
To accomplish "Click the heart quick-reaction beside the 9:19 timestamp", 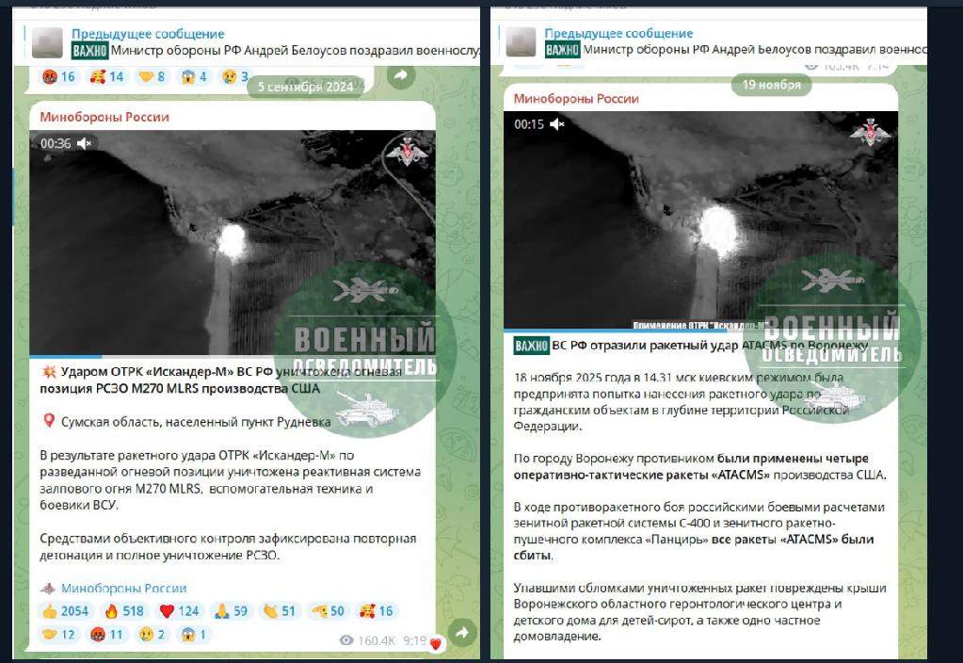I will 436,644.
